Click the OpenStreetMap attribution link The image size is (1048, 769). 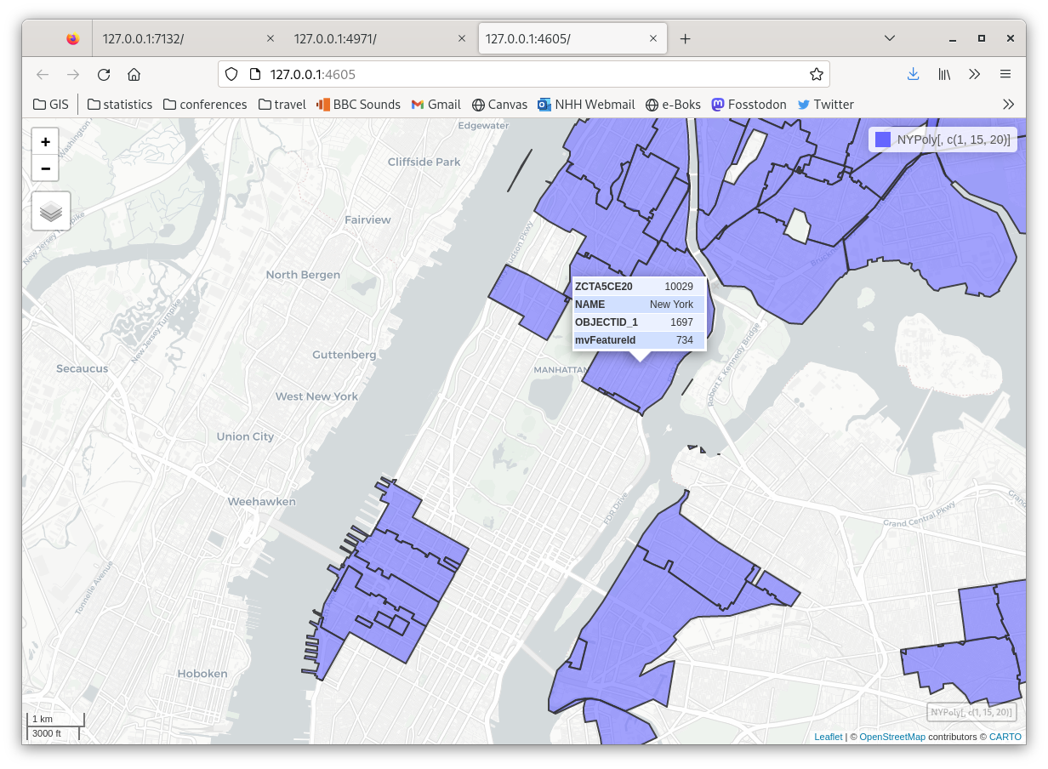(x=892, y=737)
